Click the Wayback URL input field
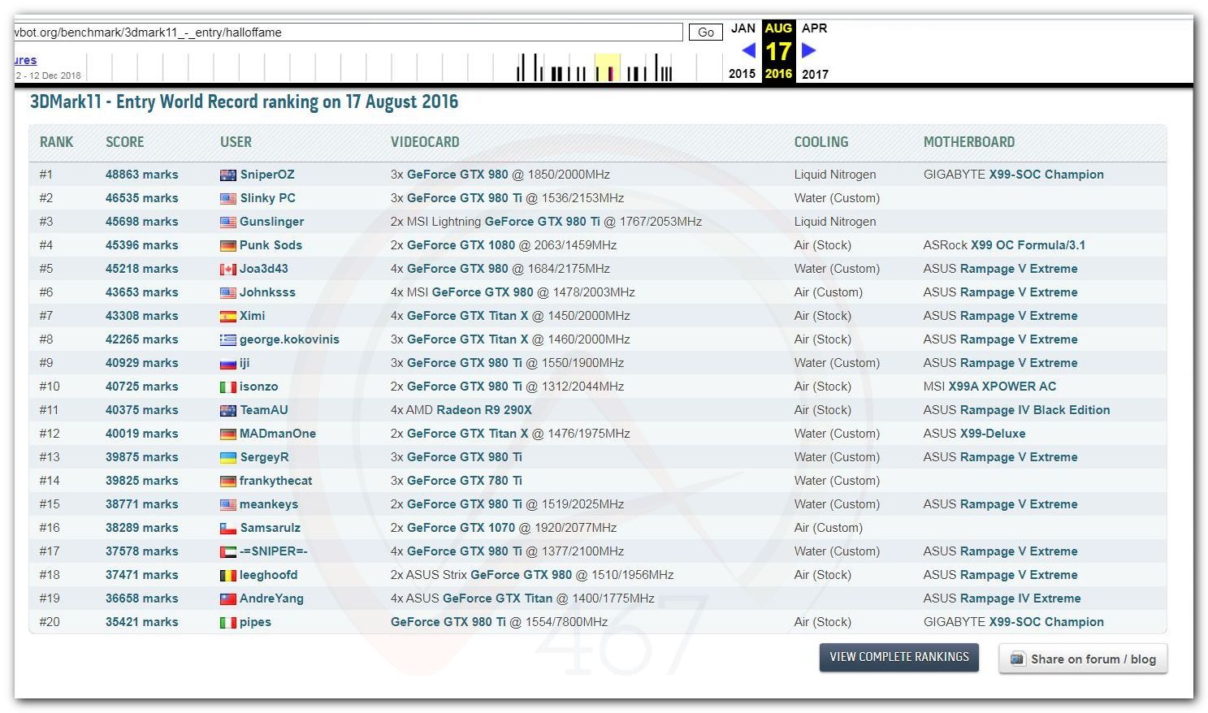Screen dimensions: 1208x713 coord(348,32)
